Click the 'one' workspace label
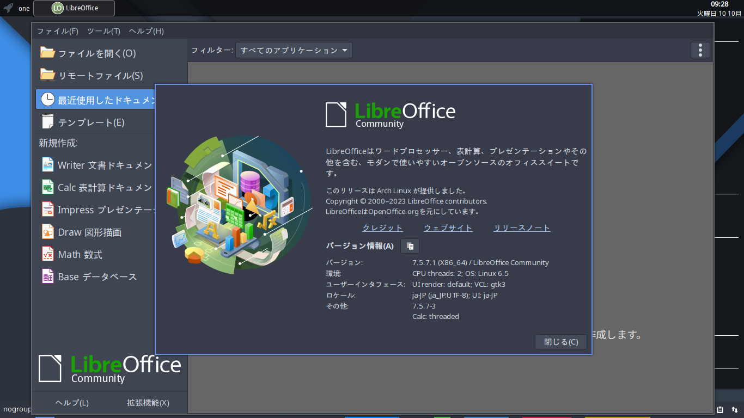This screenshot has height=418, width=744. [24, 8]
